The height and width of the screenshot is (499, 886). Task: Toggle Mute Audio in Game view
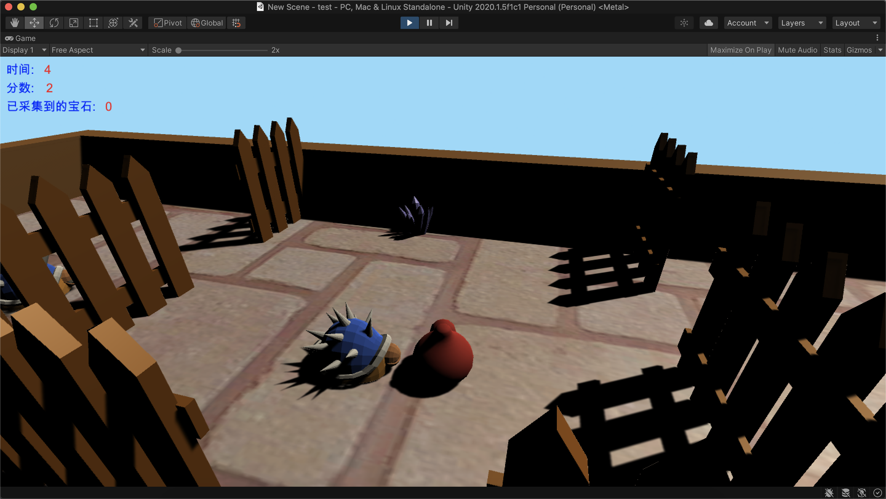point(797,50)
